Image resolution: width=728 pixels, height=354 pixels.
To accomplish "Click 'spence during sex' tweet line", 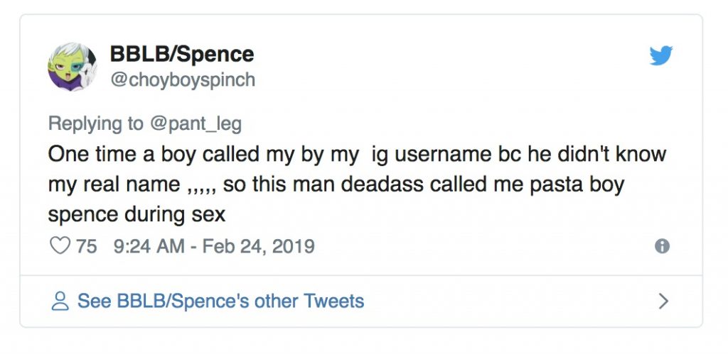I will 136,215.
